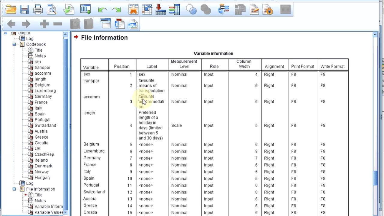384x216 pixels.
Task: Collapse the File Information tree node
Action: coord(14,189)
